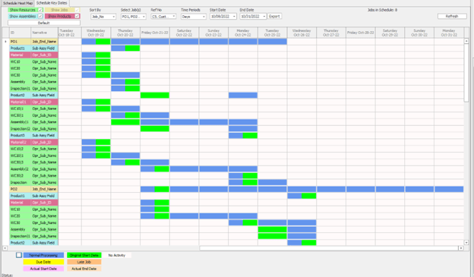Open the Start Date picker dropdown
Image resolution: width=474 pixels, height=277 pixels.
(x=234, y=17)
